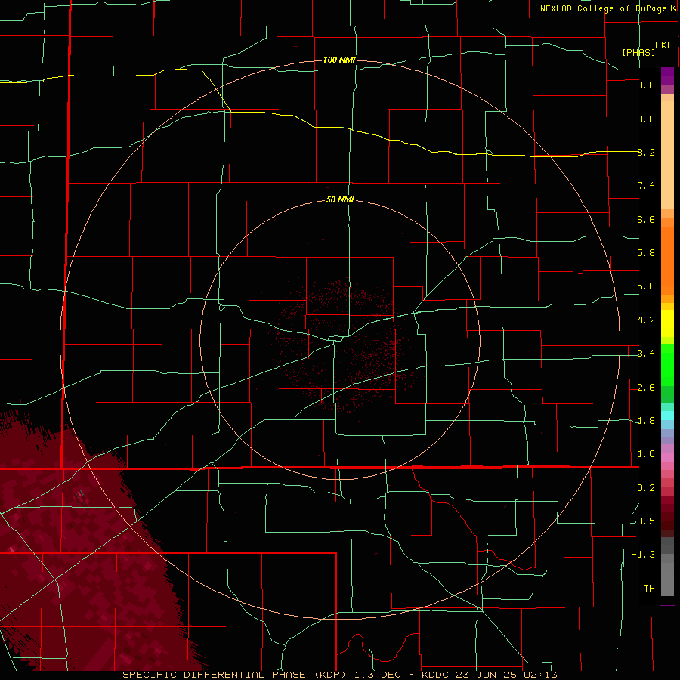680x680 pixels.
Task: Select the 4.2 legend value
Action: [x=646, y=320]
